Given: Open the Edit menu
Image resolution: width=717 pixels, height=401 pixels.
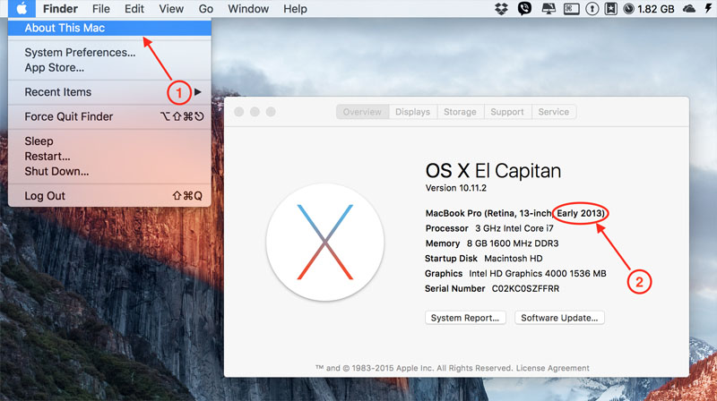Looking at the screenshot, I should [134, 9].
